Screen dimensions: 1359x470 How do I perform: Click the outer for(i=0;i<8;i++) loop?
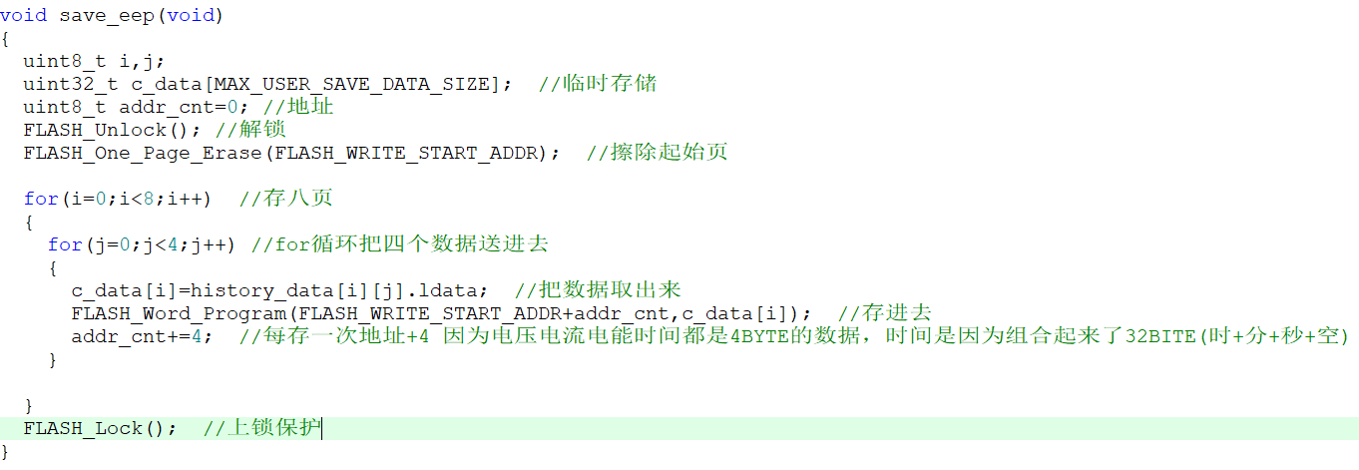click(118, 199)
